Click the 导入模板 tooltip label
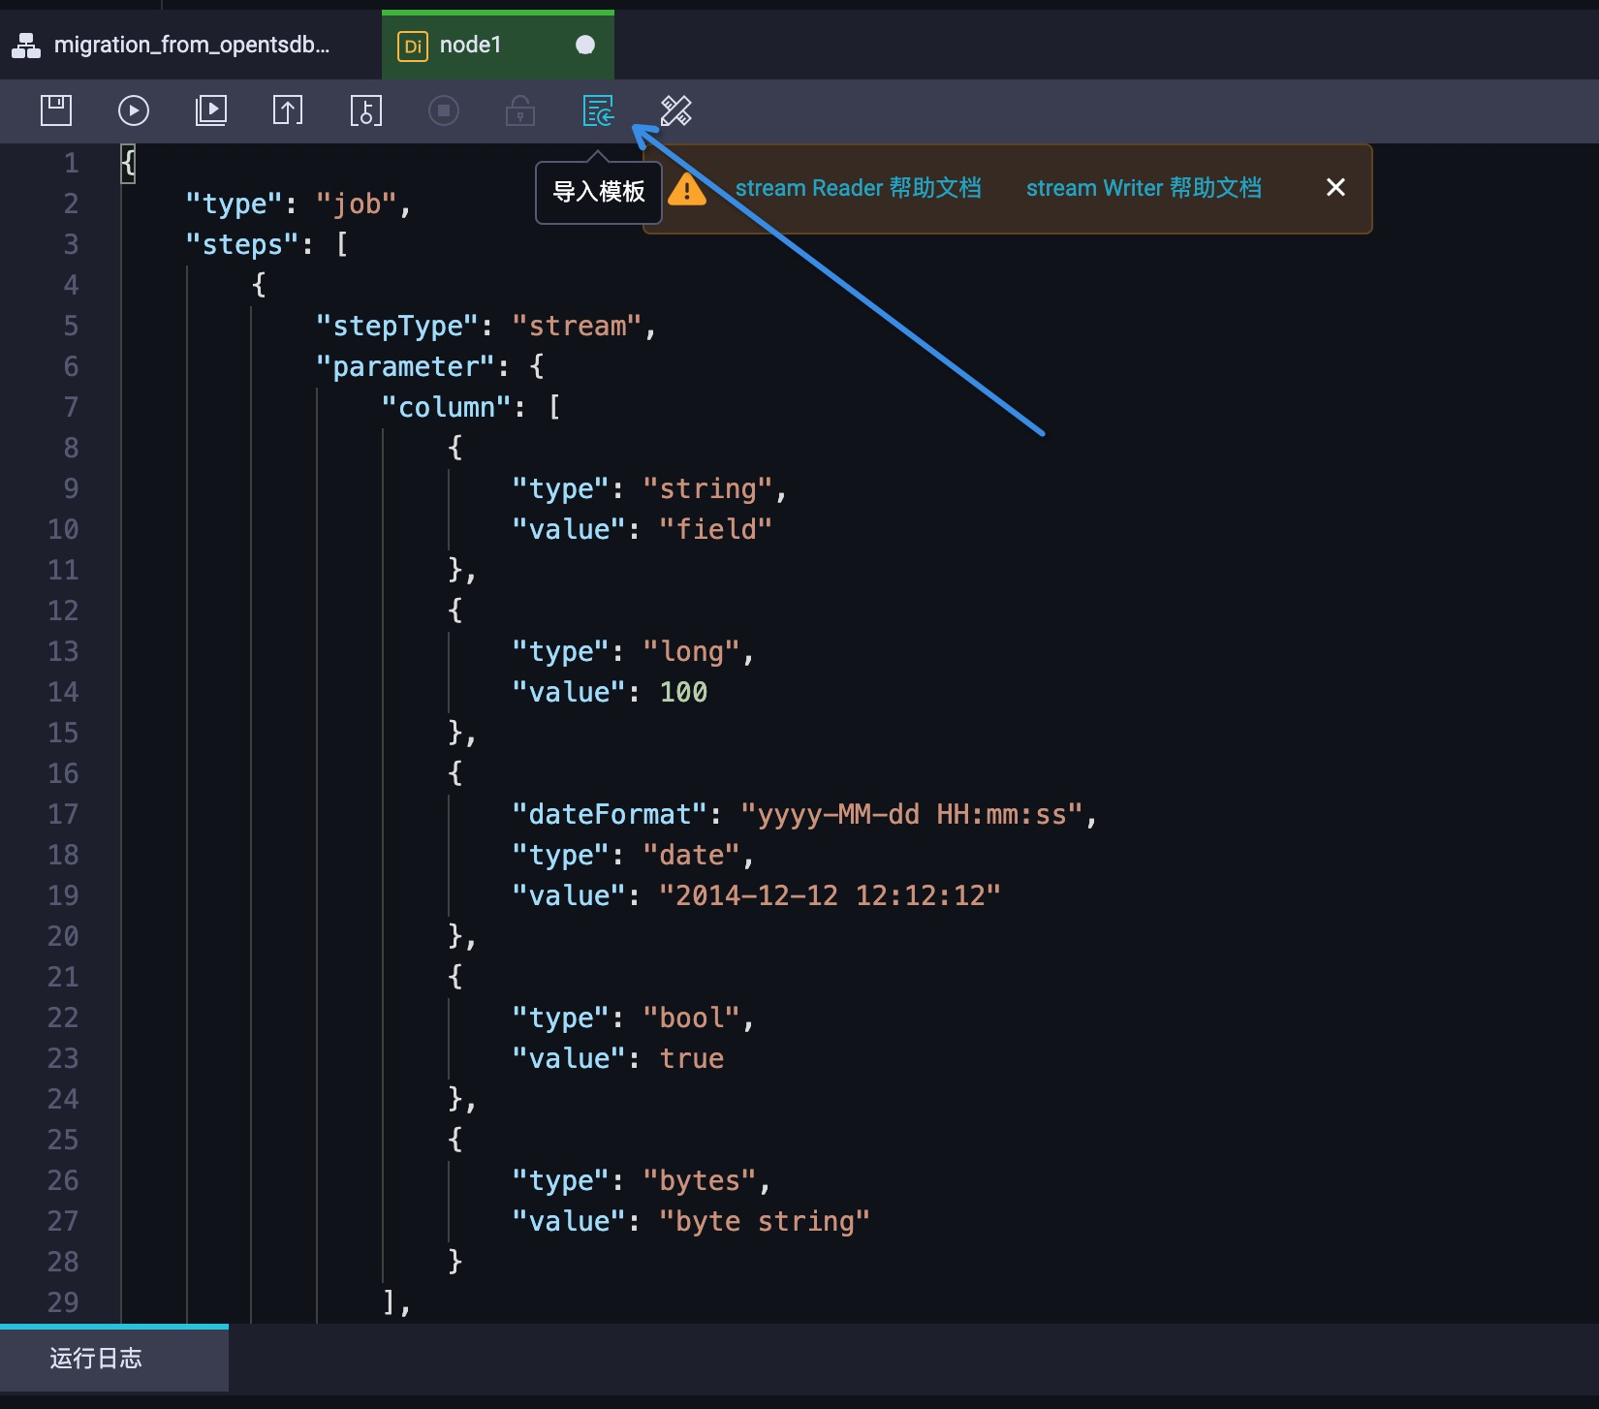 coord(599,192)
